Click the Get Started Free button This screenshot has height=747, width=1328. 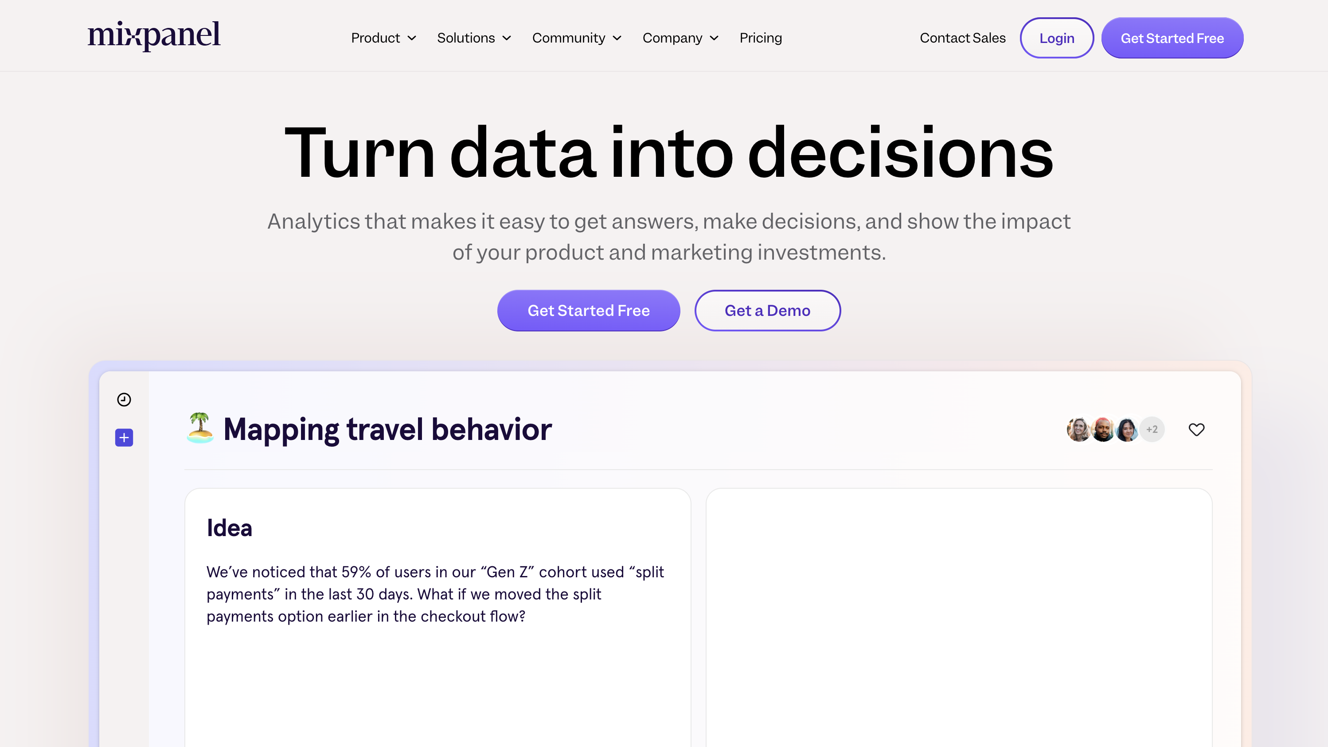click(x=588, y=310)
